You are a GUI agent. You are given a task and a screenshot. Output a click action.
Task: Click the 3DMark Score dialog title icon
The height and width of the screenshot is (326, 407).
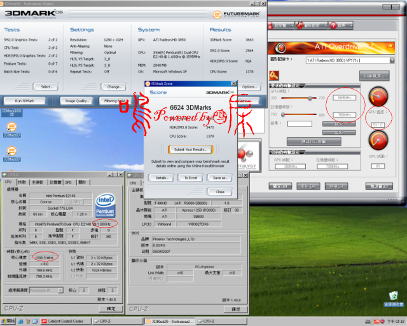pyautogui.click(x=148, y=83)
